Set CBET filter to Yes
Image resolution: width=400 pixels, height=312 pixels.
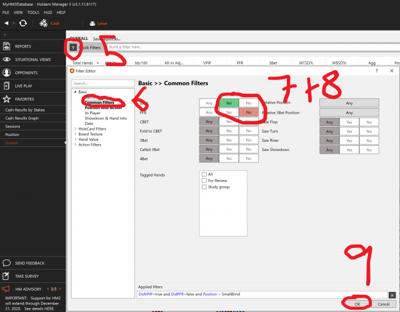click(229, 122)
